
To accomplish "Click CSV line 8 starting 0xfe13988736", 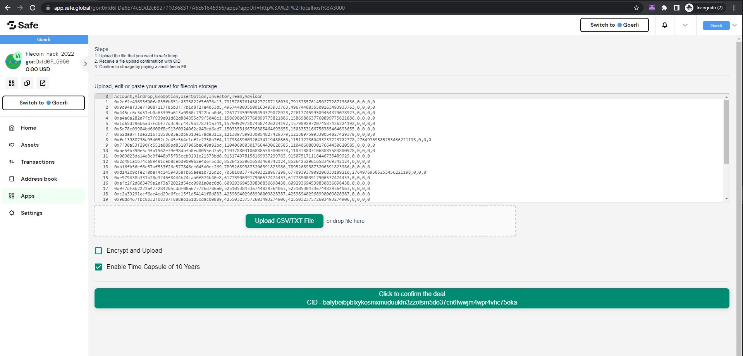I will [272, 140].
